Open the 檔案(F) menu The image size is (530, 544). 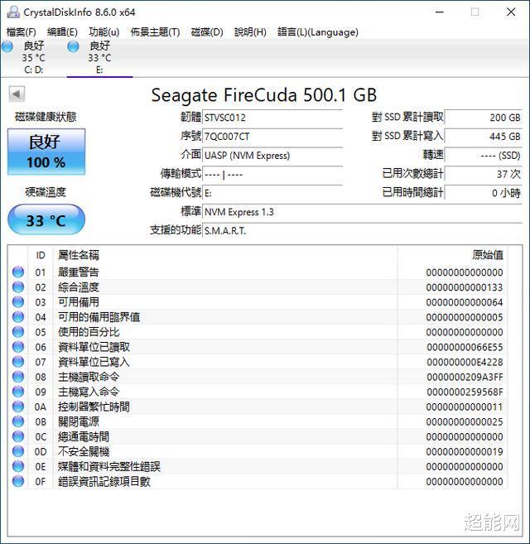pyautogui.click(x=22, y=32)
